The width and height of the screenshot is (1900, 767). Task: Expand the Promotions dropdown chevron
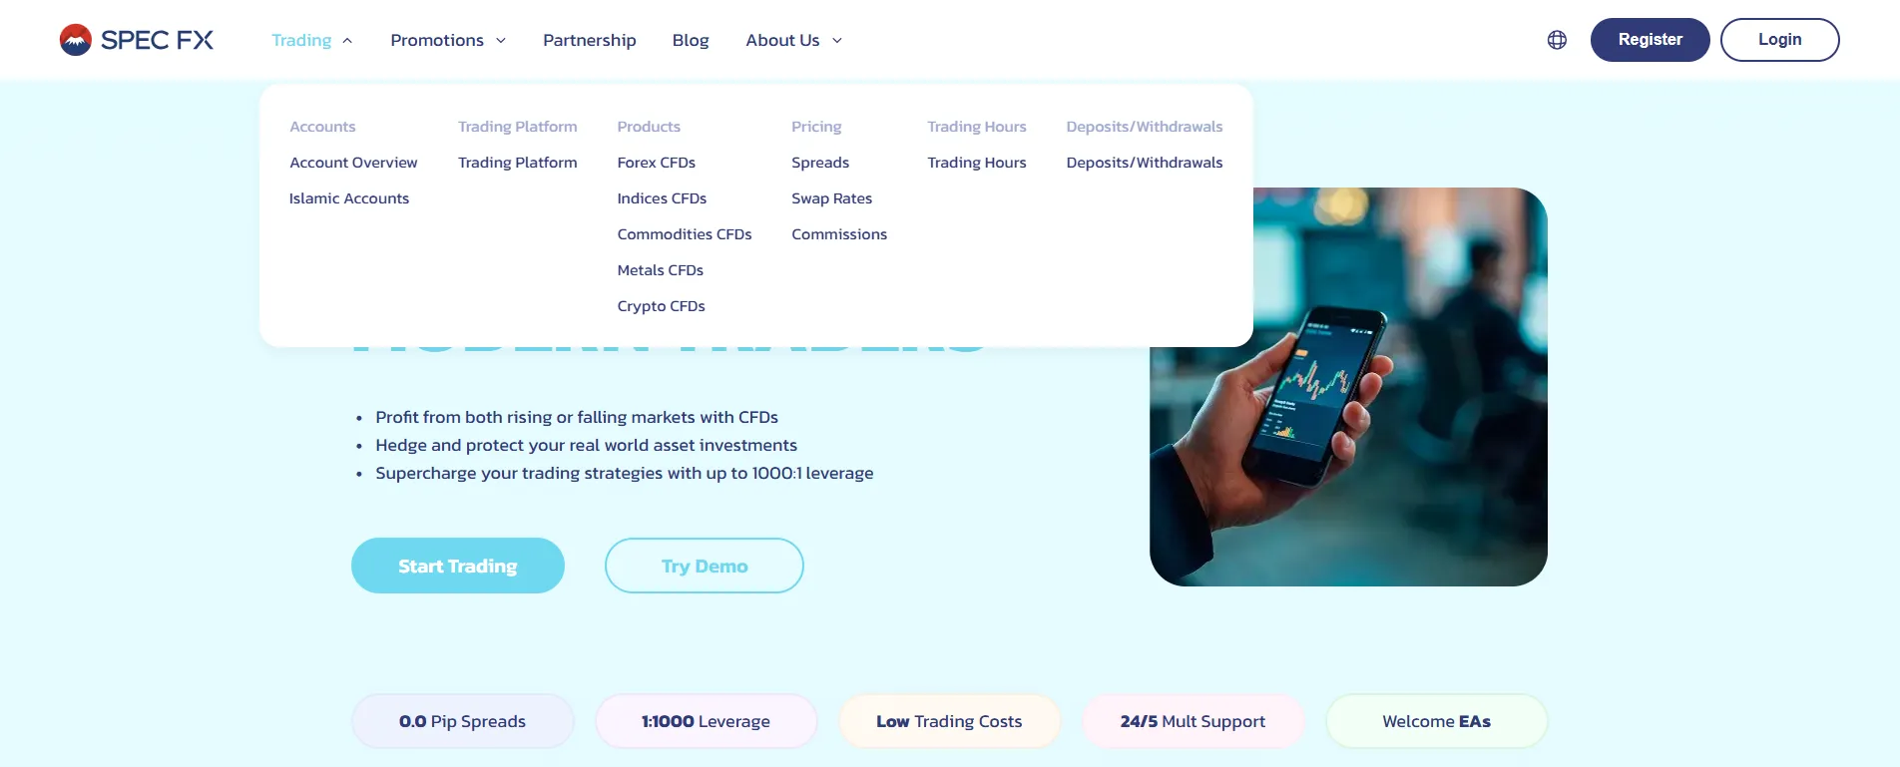point(501,41)
